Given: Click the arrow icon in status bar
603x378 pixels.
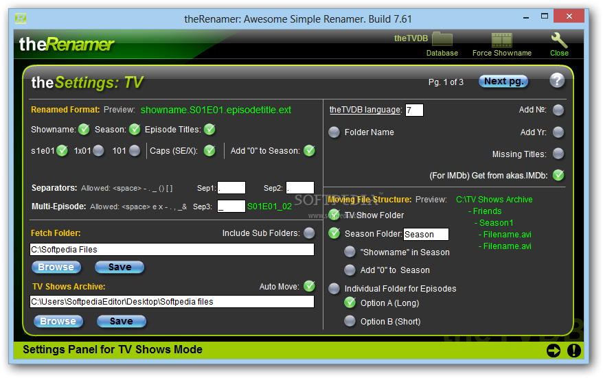Looking at the screenshot, I should tap(554, 351).
